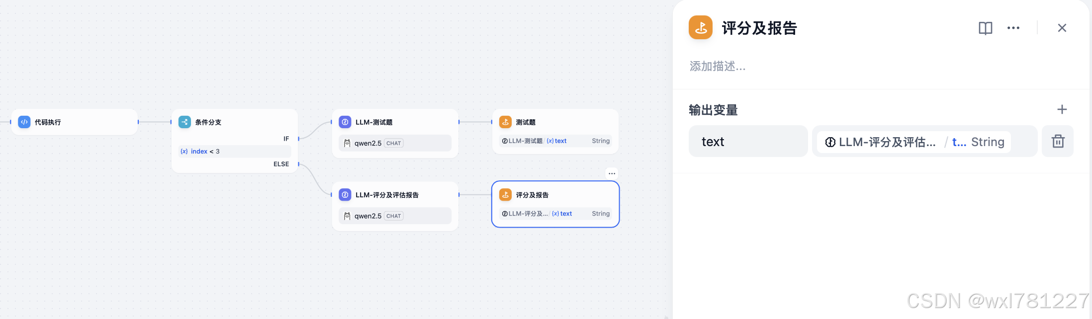Image resolution: width=1092 pixels, height=319 pixels.
Task: Delete the text output variable
Action: (x=1058, y=142)
